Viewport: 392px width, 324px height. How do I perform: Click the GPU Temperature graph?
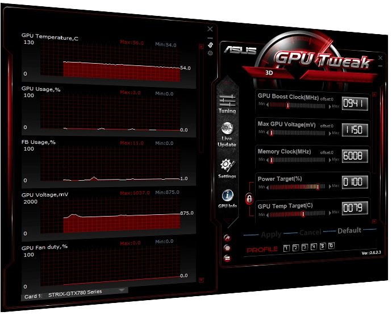110,60
